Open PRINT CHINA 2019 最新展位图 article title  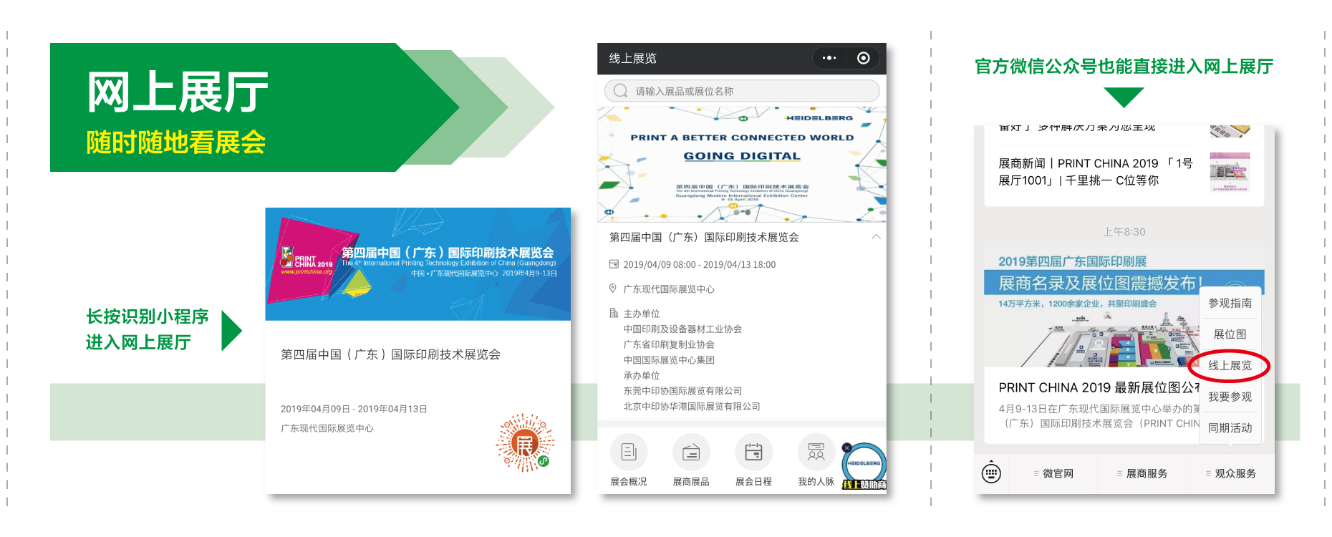[x=1099, y=387]
